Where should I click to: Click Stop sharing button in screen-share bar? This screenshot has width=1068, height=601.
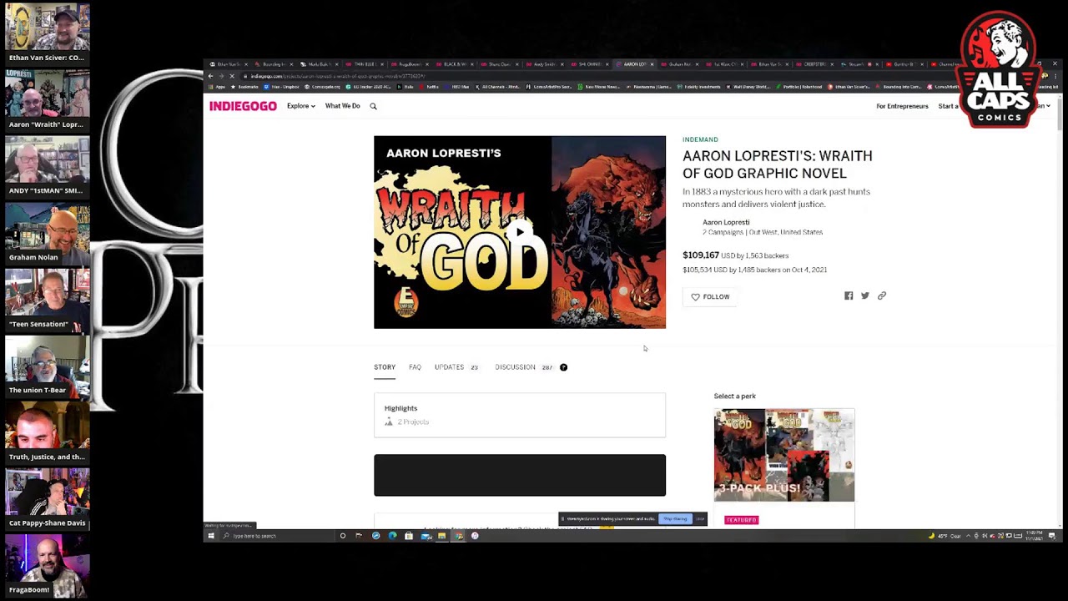pyautogui.click(x=675, y=519)
